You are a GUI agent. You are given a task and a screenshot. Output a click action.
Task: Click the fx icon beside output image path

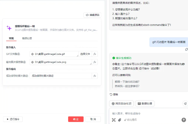[95, 62]
